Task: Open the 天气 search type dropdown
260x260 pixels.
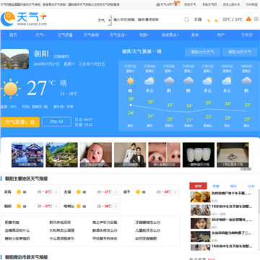Action: (104, 20)
